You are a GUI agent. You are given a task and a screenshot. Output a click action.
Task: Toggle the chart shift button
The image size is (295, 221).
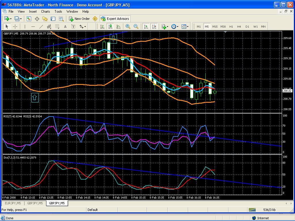click(x=154, y=26)
